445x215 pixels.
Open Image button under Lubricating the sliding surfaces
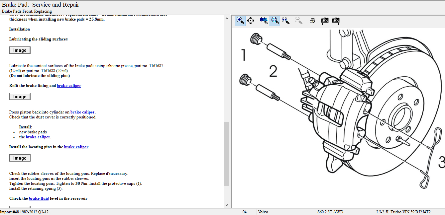[x=20, y=50]
